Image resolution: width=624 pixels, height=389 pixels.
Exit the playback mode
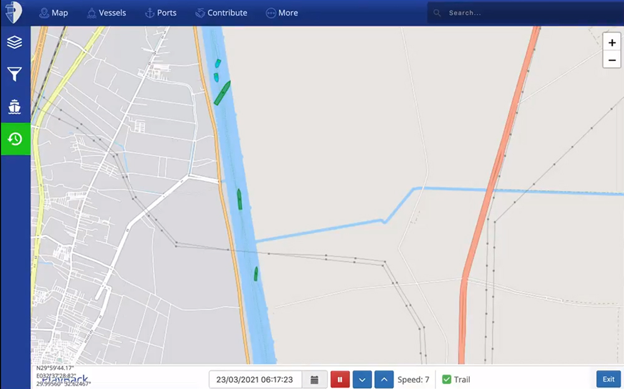[x=608, y=380]
